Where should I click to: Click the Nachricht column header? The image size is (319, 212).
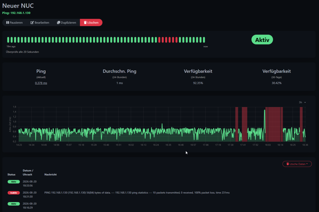(x=50, y=175)
